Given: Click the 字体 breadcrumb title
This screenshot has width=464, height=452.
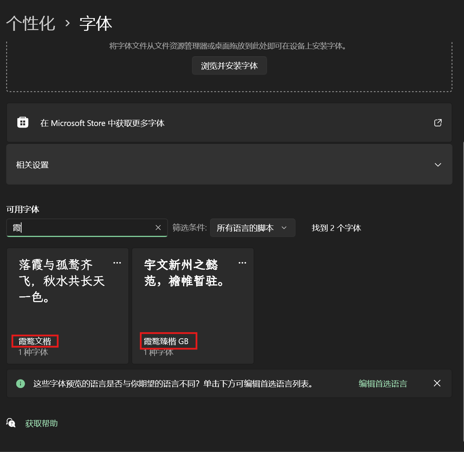Looking at the screenshot, I should pos(96,24).
